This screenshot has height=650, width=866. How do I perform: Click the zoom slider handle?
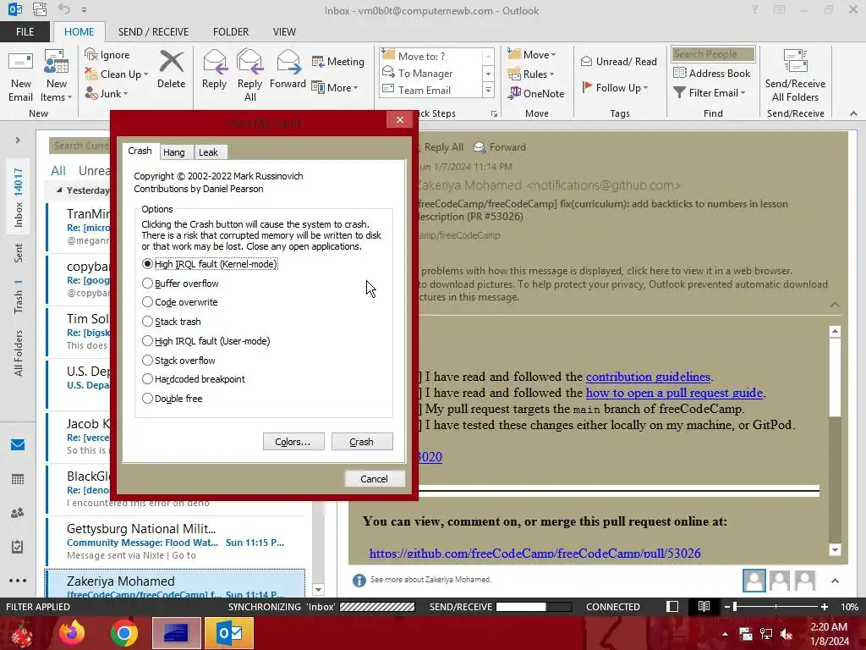735,606
